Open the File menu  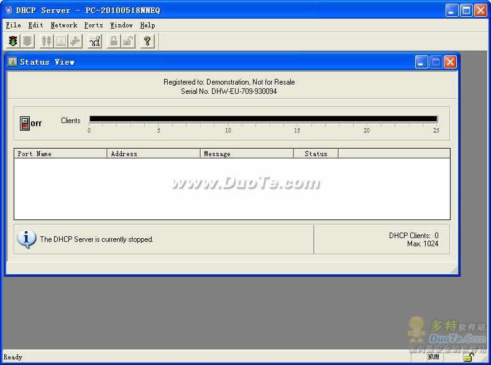(x=14, y=25)
